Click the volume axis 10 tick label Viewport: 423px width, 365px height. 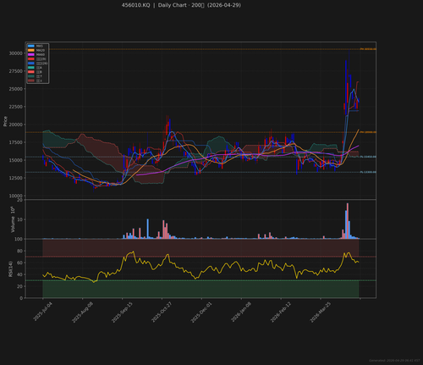pos(19,219)
